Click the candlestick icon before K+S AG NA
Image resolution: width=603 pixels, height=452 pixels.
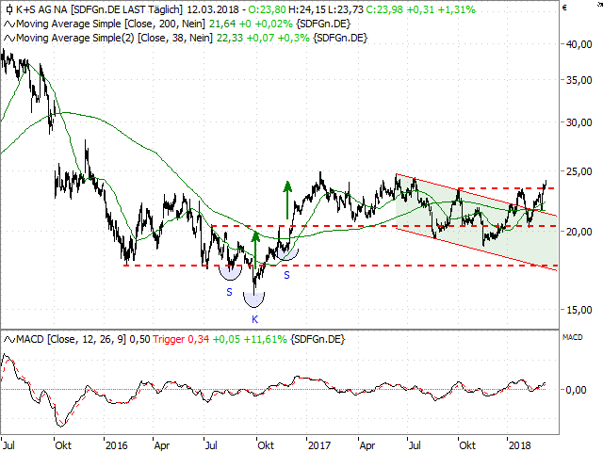pos(9,9)
